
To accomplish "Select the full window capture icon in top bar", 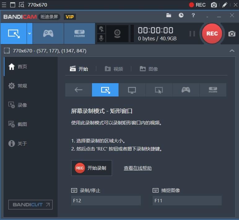I will tap(13, 5).
